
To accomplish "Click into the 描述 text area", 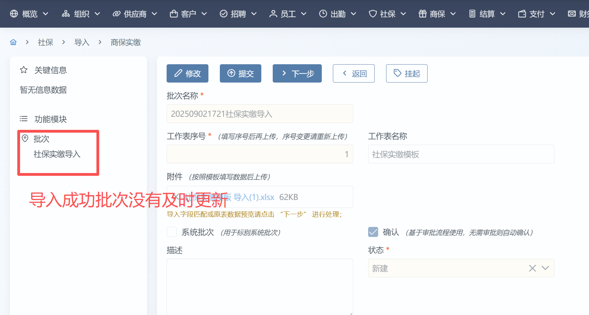I will tap(260, 286).
